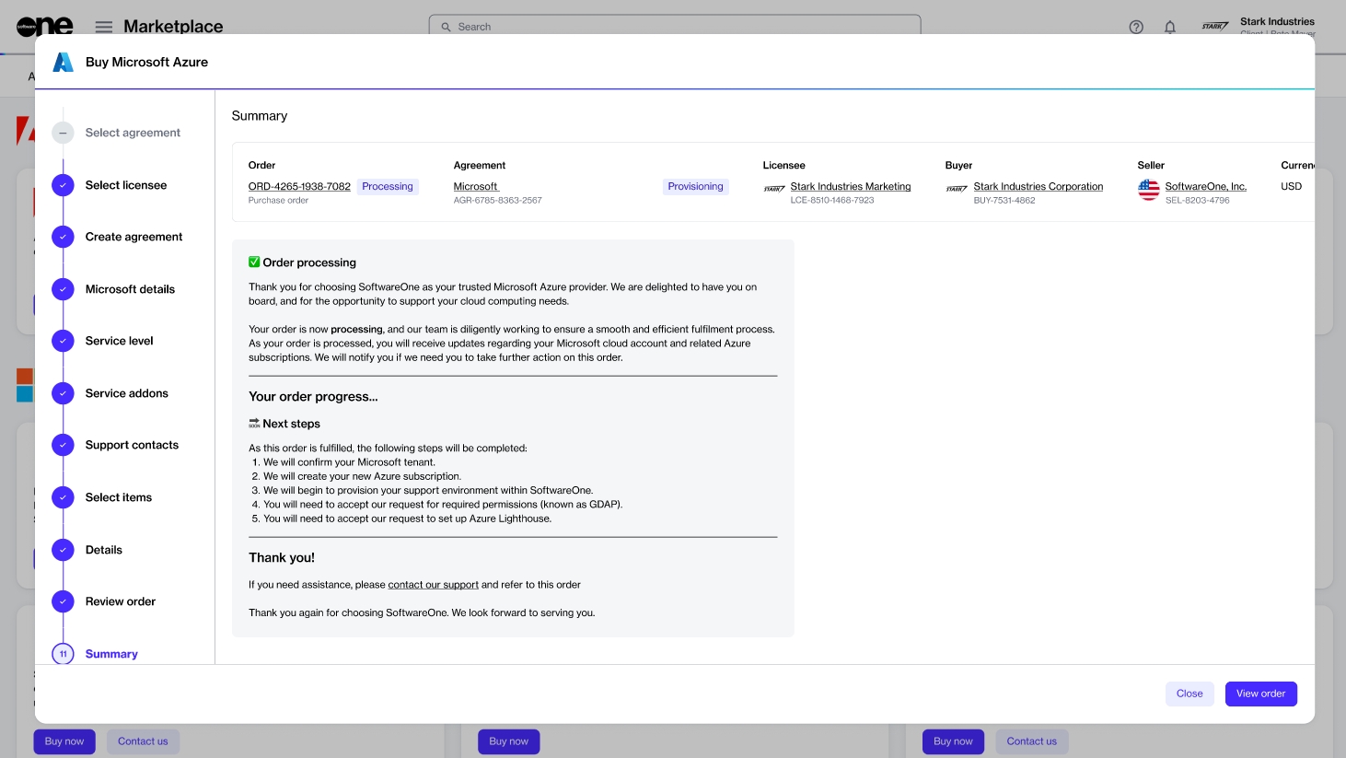Open the notifications bell
1346x758 pixels.
point(1169,27)
